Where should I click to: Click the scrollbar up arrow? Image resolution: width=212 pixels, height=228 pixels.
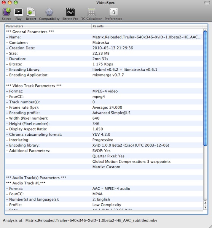point(205,203)
